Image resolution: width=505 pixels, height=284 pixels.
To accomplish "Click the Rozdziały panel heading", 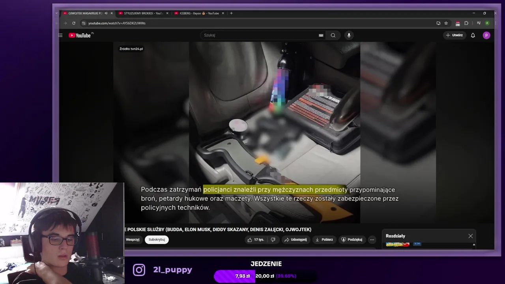I will pos(395,236).
